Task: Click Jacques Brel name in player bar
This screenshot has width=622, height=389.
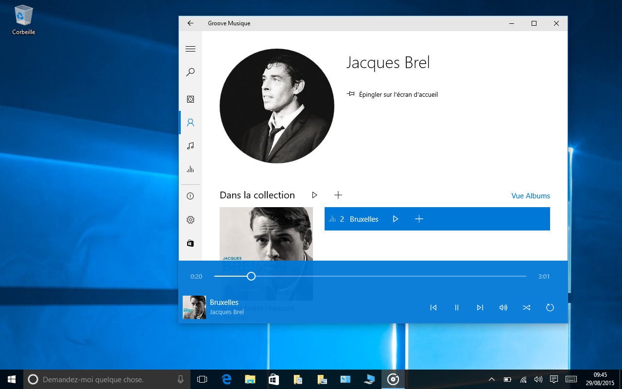Action: pos(227,312)
